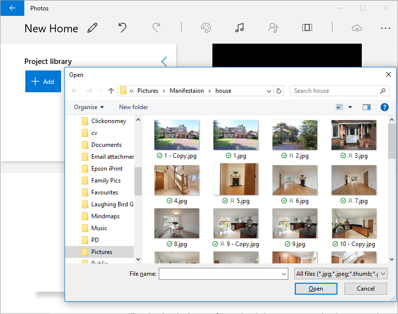This screenshot has width=398, height=314.
Task: Select 8.jpg dining room thumbnail
Action: [177, 223]
